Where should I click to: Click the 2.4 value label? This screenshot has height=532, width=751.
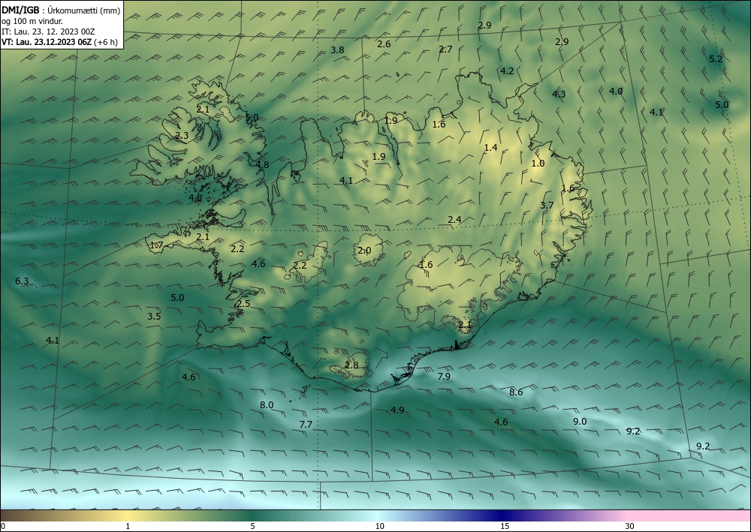point(454,220)
